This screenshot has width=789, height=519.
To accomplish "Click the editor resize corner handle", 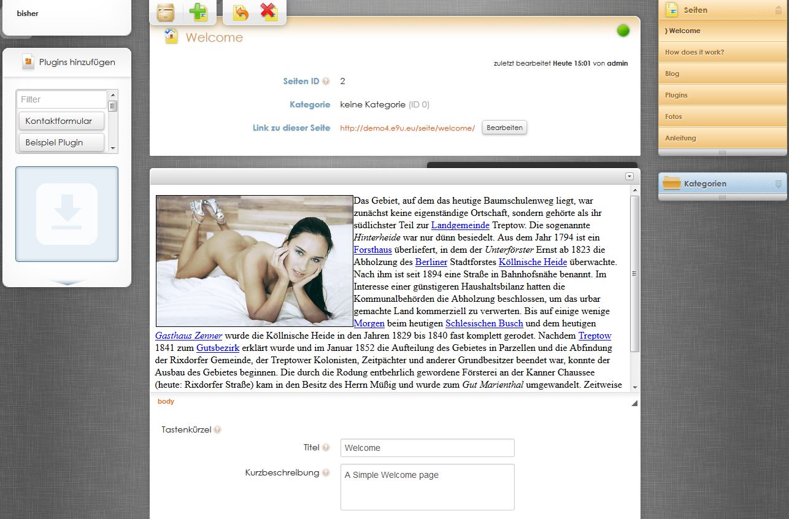I will [634, 403].
